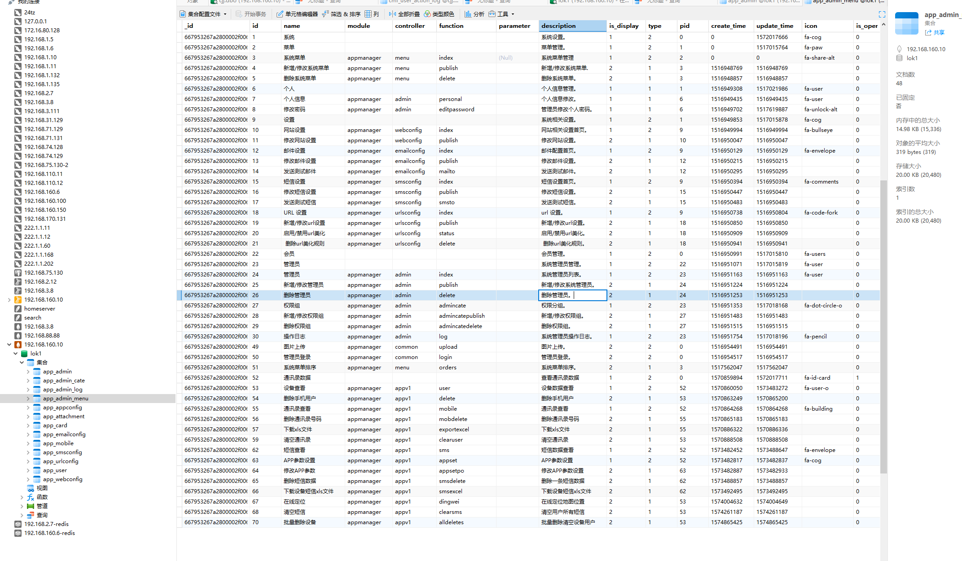Viewport: 962px width, 561px height.
Task: Click the app_card collection icon
Action: click(x=37, y=425)
